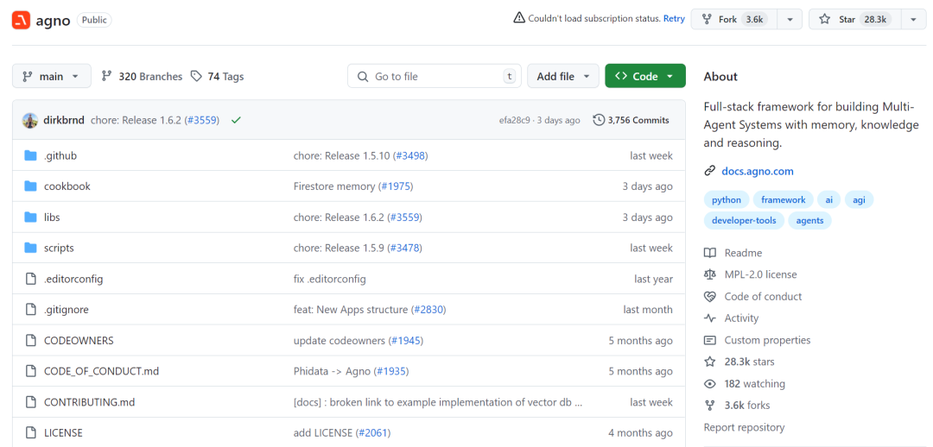
Task: Expand the Add file dropdown
Action: (x=563, y=76)
